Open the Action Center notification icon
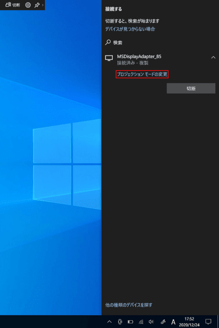Screen dimensions: 219x328 click(x=208, y=322)
